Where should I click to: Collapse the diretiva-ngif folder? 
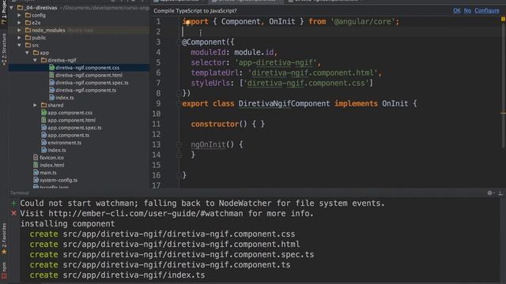pyautogui.click(x=35, y=60)
